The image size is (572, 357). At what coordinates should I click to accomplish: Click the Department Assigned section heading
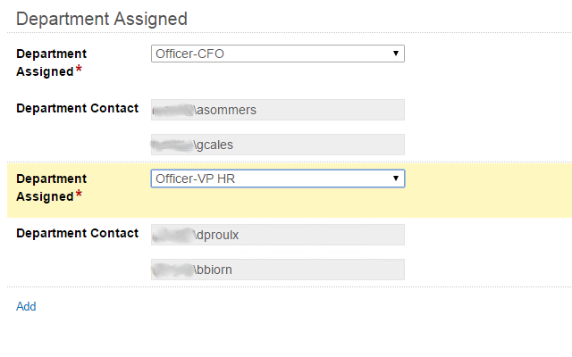coord(102,18)
